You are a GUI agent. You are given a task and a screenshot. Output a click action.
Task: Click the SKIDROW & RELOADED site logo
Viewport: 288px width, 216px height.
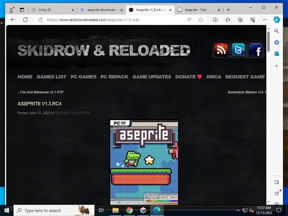[x=104, y=50]
